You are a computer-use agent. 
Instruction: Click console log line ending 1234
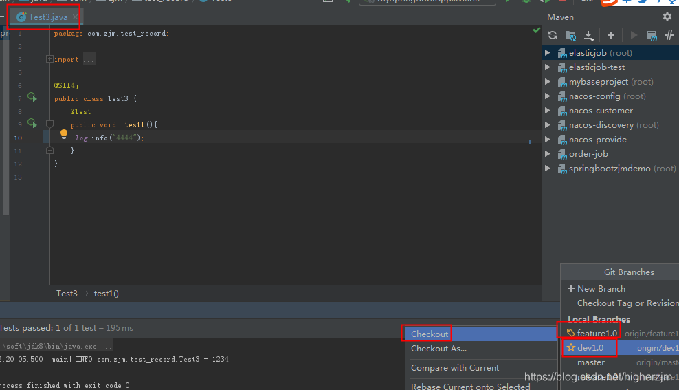click(114, 359)
